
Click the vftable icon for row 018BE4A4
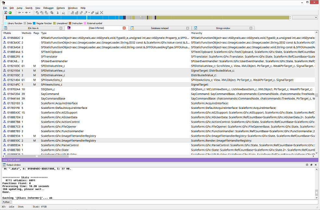point(5,52)
